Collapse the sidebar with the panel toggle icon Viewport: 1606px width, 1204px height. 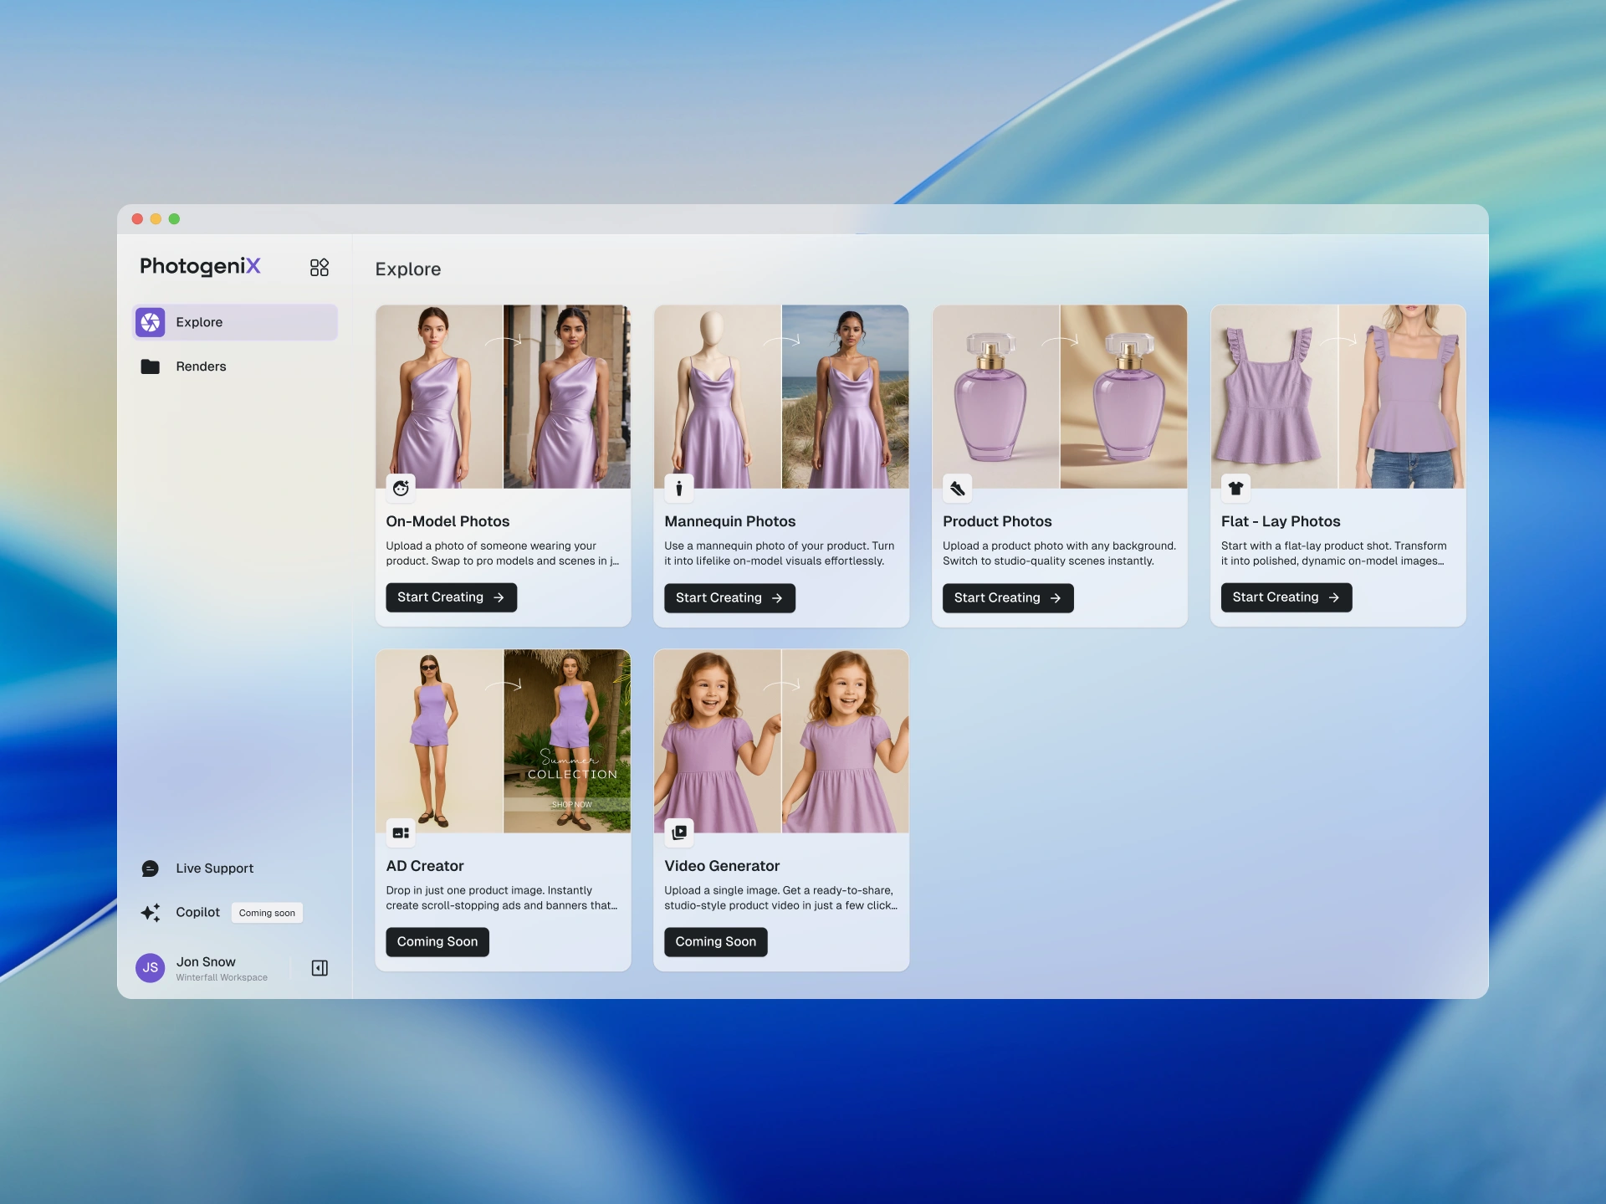(x=320, y=968)
